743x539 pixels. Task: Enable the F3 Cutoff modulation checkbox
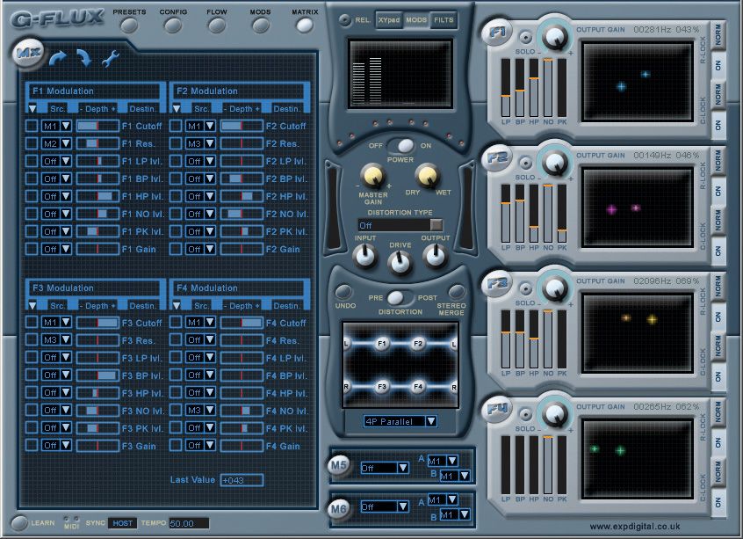(x=32, y=322)
